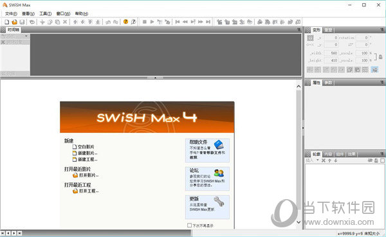Click the toolbar Cut icon
386x237 pixels.
[x=42, y=22]
